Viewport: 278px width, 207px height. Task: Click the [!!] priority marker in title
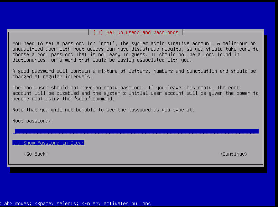click(x=99, y=32)
